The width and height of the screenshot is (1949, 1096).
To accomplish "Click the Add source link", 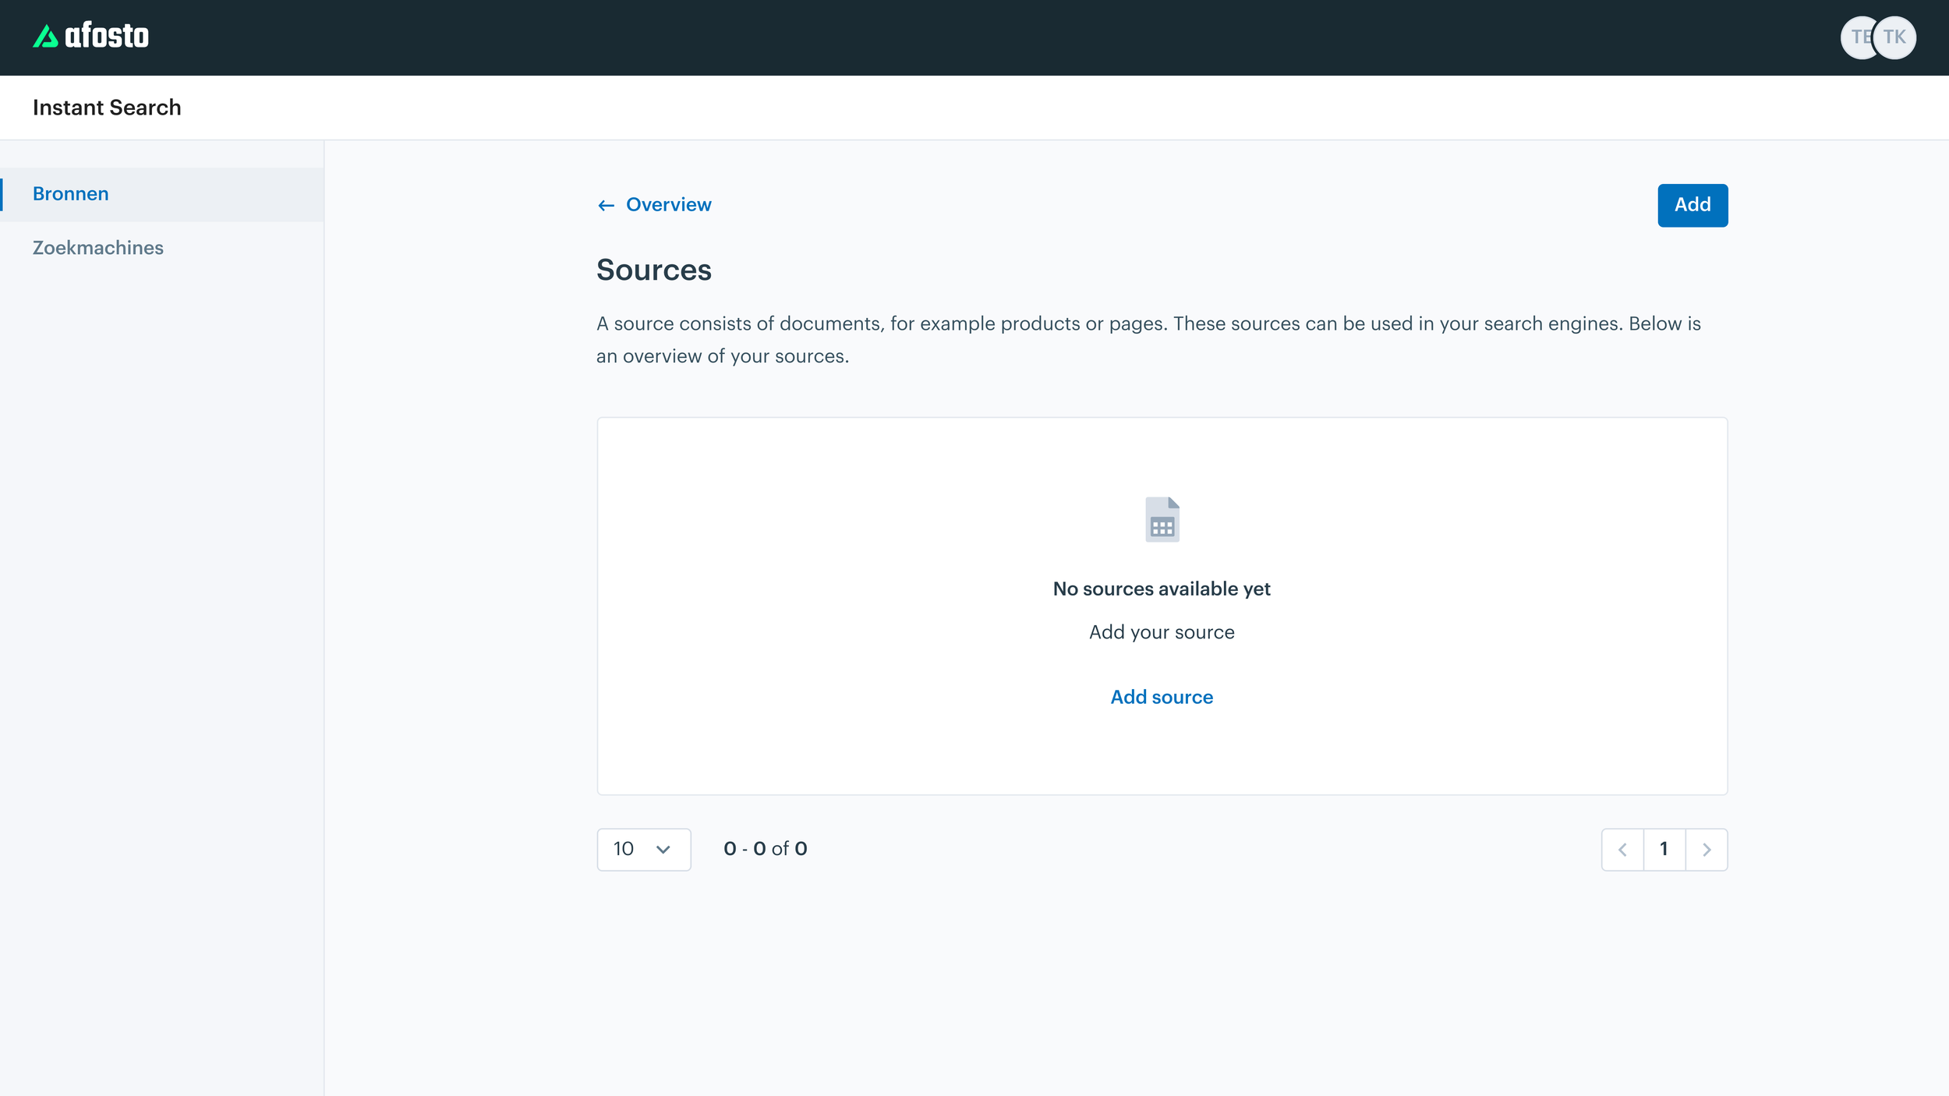I will tap(1161, 696).
